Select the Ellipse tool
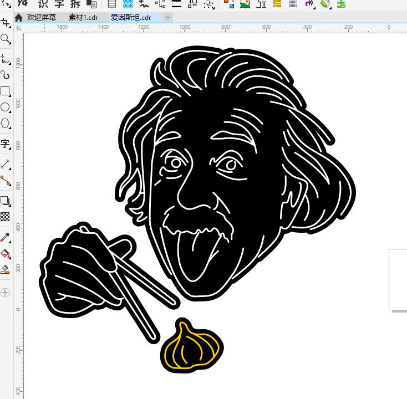 click(x=4, y=107)
